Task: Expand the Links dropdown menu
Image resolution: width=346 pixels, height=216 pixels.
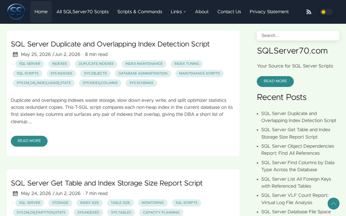Action: click(x=178, y=12)
